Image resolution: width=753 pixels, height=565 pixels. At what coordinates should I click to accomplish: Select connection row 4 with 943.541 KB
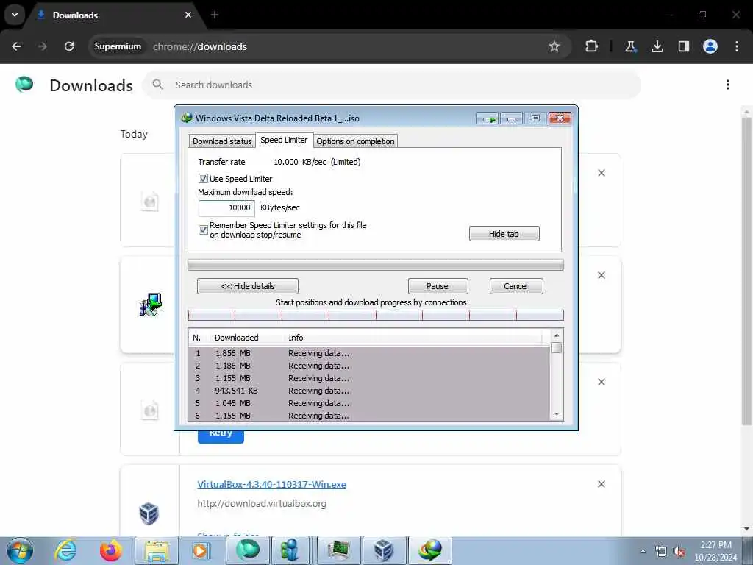pyautogui.click(x=369, y=391)
